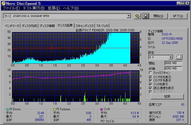The image size is (191, 125).
Task: Click the disc type value DVD-R
Action: pos(167,34)
